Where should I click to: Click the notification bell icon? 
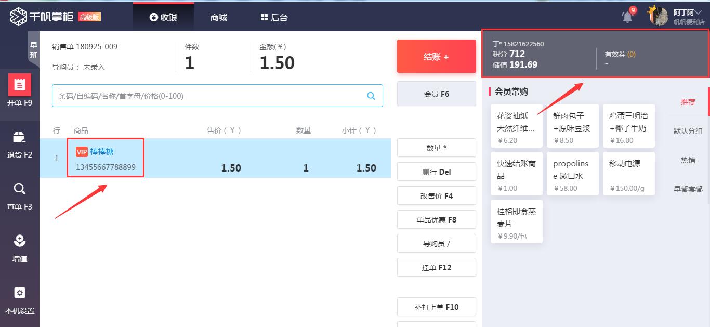(628, 17)
